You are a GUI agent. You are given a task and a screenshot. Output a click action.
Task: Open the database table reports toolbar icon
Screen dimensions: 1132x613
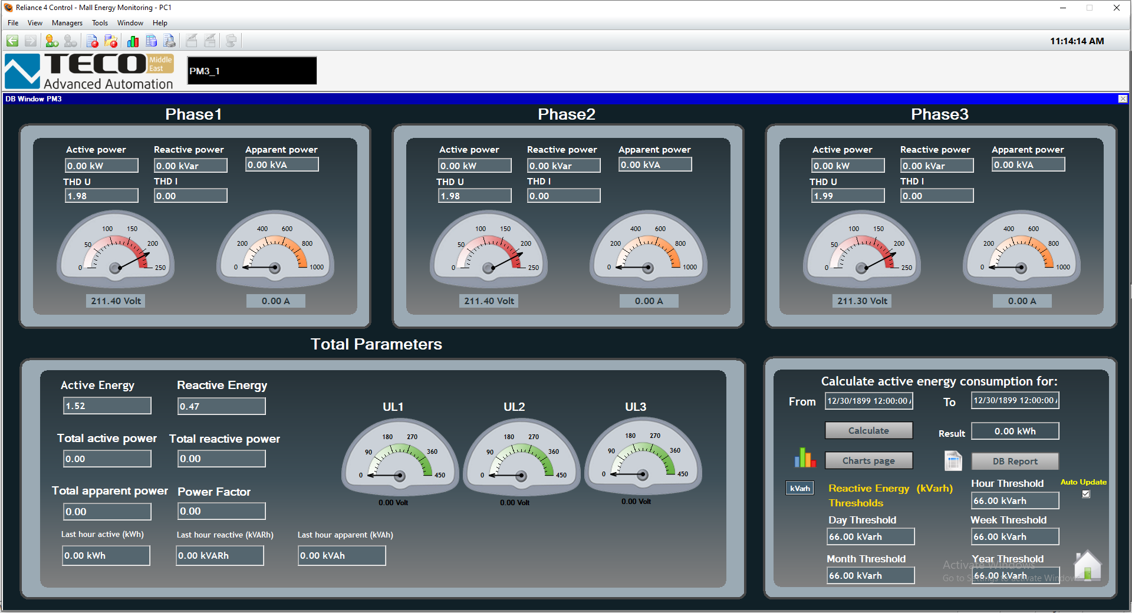(x=152, y=41)
